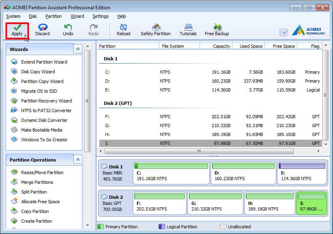Click Merge Partitions in Partition Operations

[x=37, y=182]
